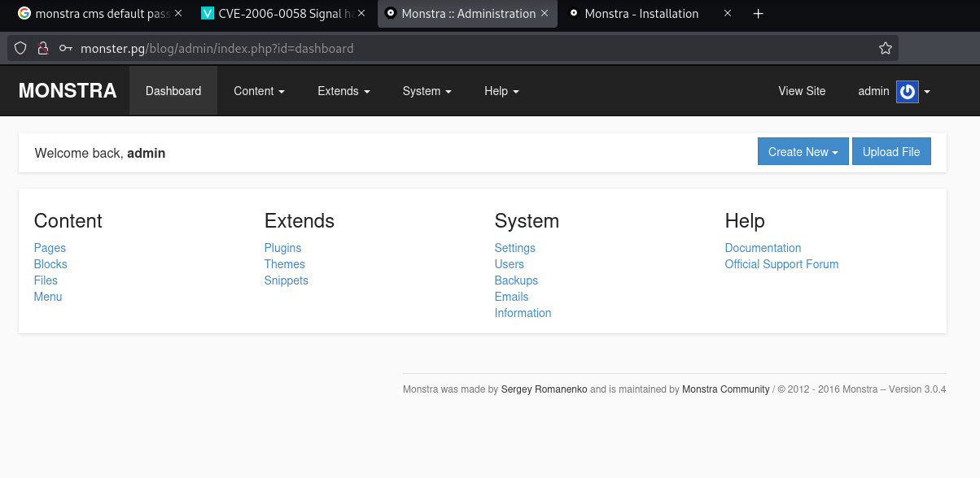
Task: Open the Blocks link
Action: point(50,264)
